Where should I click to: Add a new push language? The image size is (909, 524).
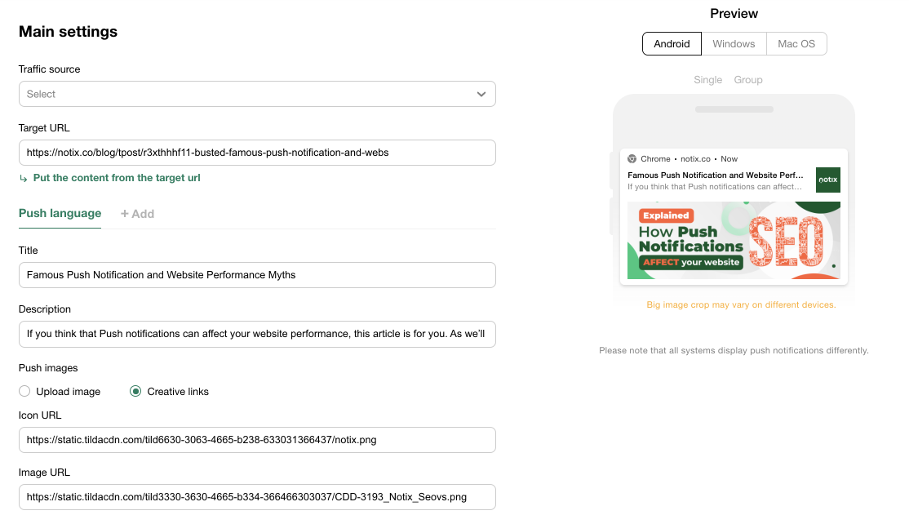coord(137,214)
